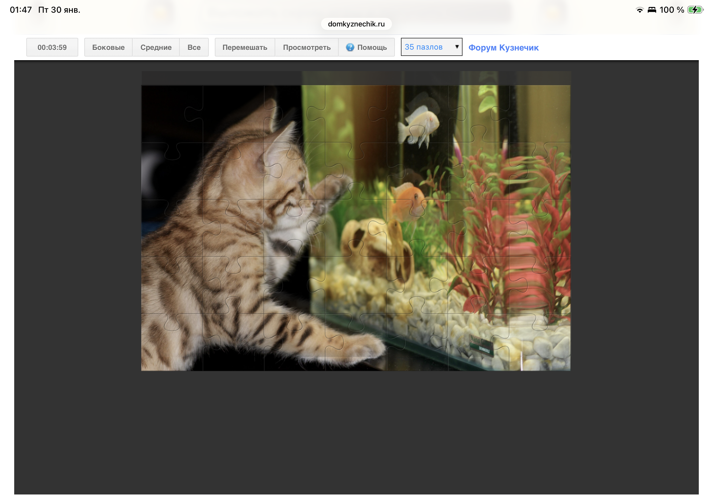Click the blue question mark help icon
Image resolution: width=713 pixels, height=496 pixels.
point(350,47)
